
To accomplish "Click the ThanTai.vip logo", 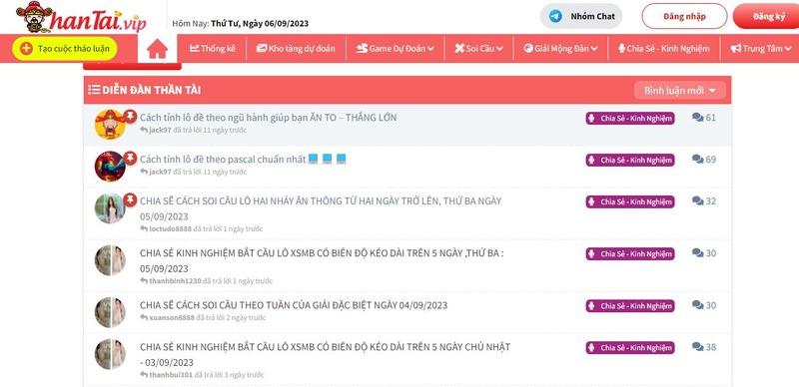I will pyautogui.click(x=82, y=17).
